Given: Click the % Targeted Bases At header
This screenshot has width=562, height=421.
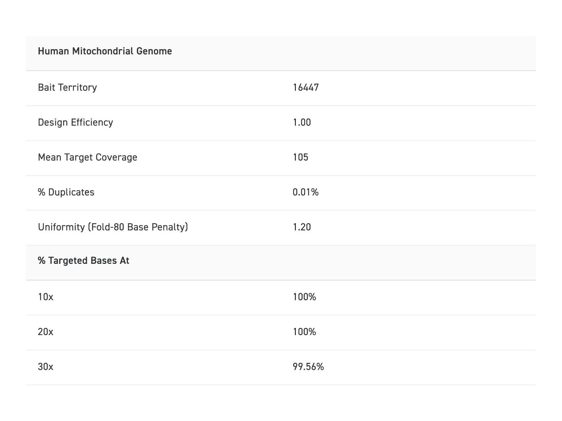Looking at the screenshot, I should 84,261.
